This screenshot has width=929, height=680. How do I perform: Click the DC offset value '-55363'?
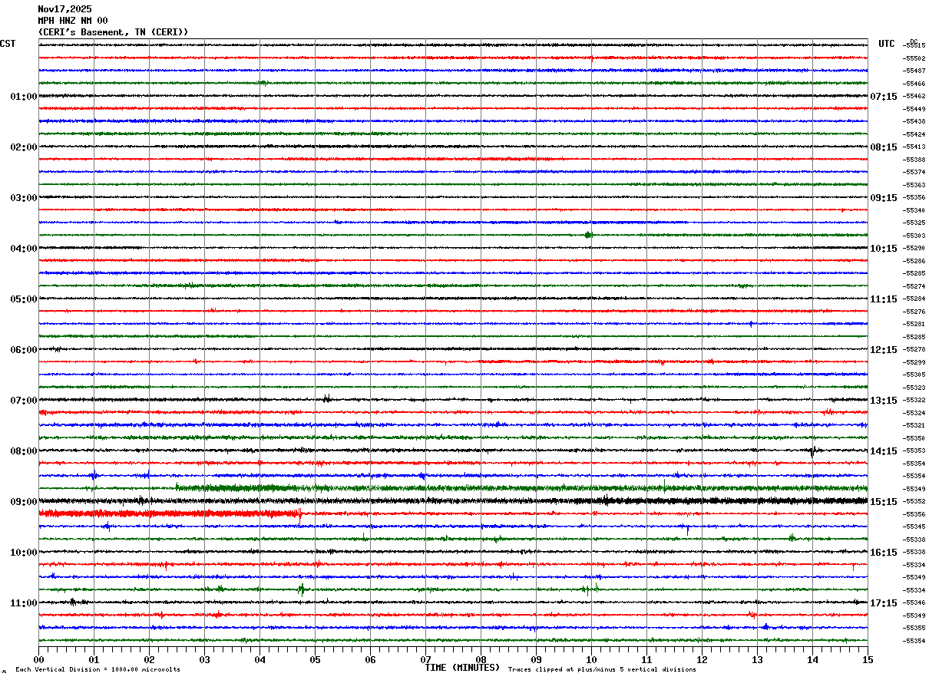914,185
